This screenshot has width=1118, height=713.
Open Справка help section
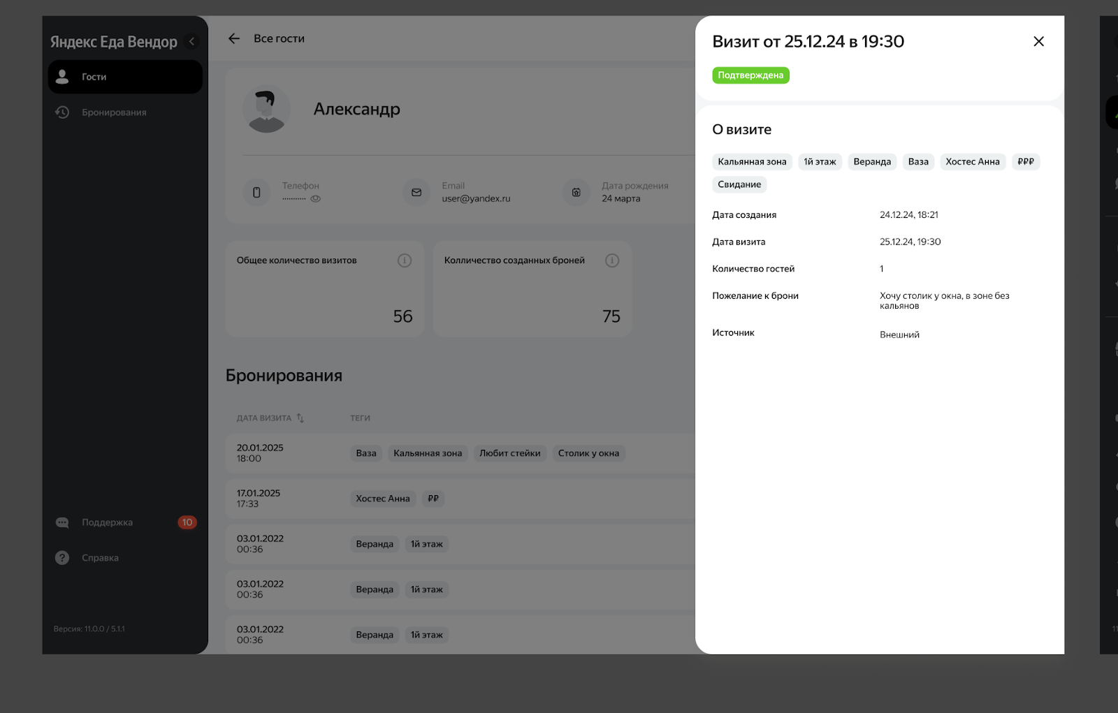[x=100, y=558]
